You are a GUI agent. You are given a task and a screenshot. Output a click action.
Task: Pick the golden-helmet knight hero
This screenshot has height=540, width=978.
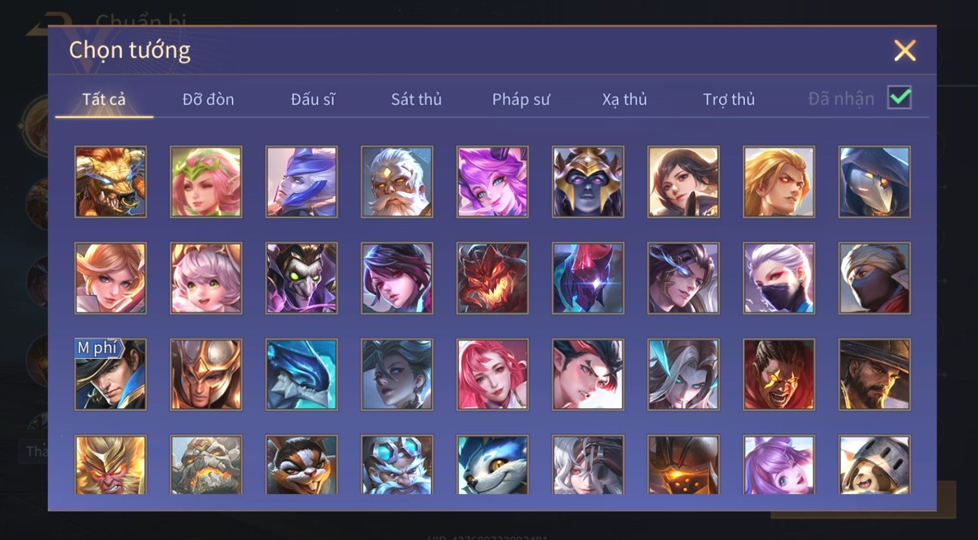pyautogui.click(x=206, y=374)
